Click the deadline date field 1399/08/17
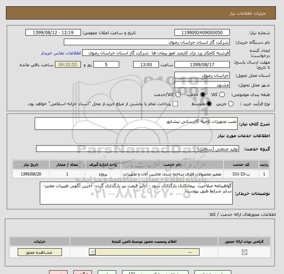The width and height of the screenshot is (284, 274). click(x=202, y=64)
